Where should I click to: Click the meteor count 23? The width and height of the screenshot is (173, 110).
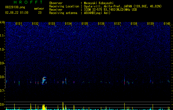(x=40, y=13)
